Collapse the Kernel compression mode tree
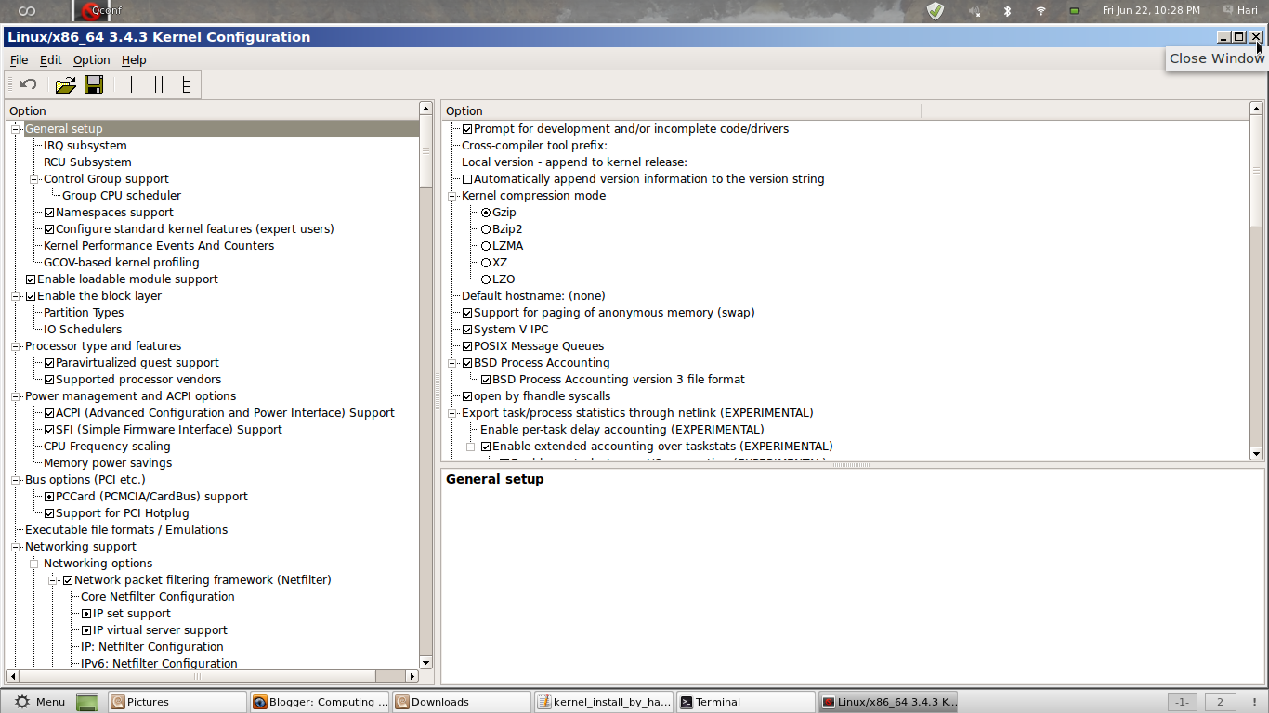 click(451, 196)
